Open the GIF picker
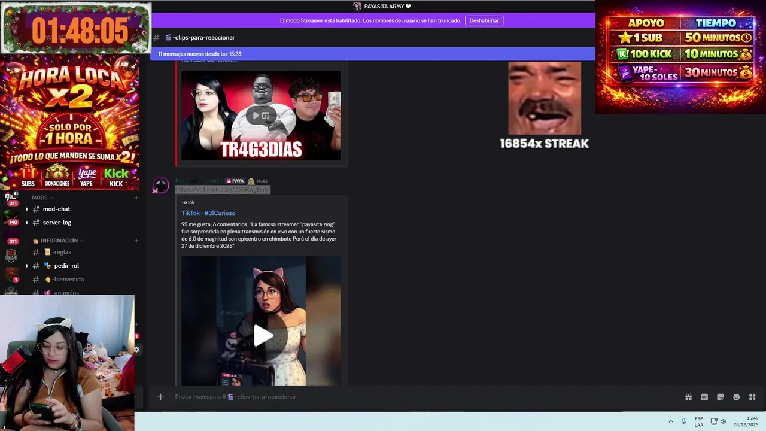 (704, 397)
